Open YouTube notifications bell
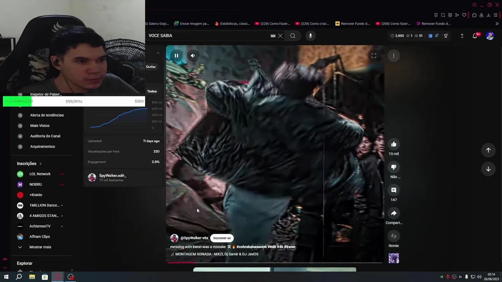 tap(475, 36)
